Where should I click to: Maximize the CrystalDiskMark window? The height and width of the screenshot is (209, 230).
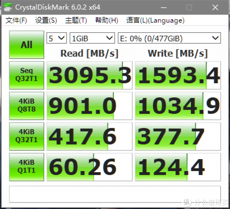189,7
